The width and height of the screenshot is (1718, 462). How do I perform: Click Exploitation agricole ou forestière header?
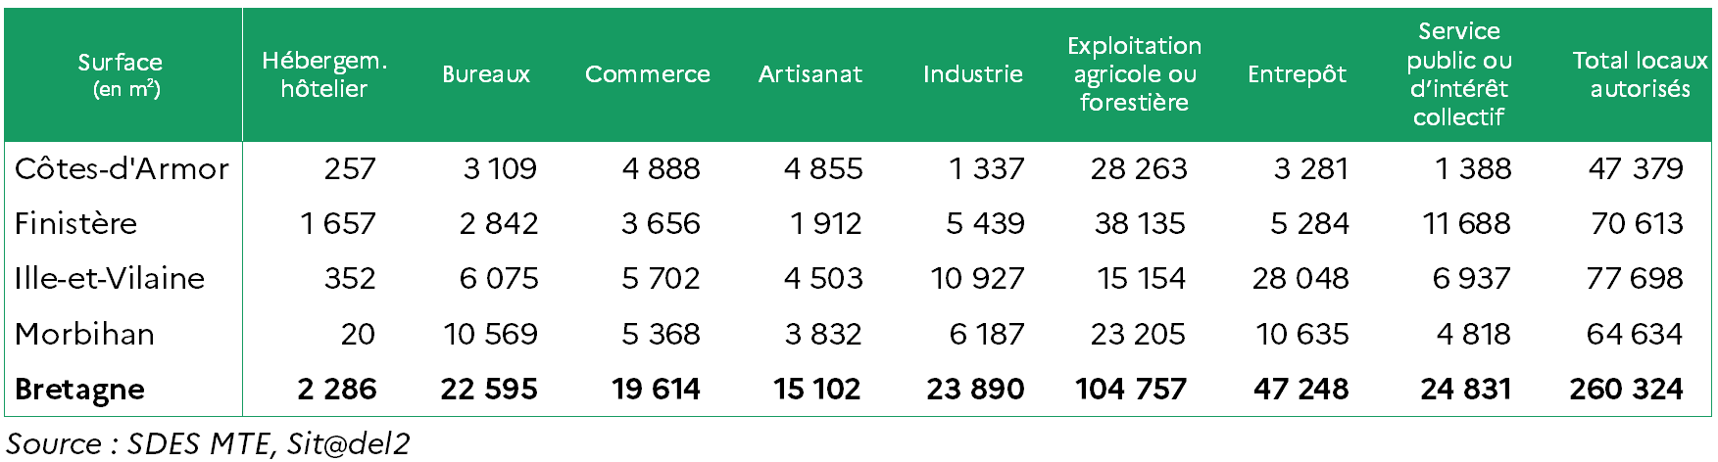tap(1135, 74)
